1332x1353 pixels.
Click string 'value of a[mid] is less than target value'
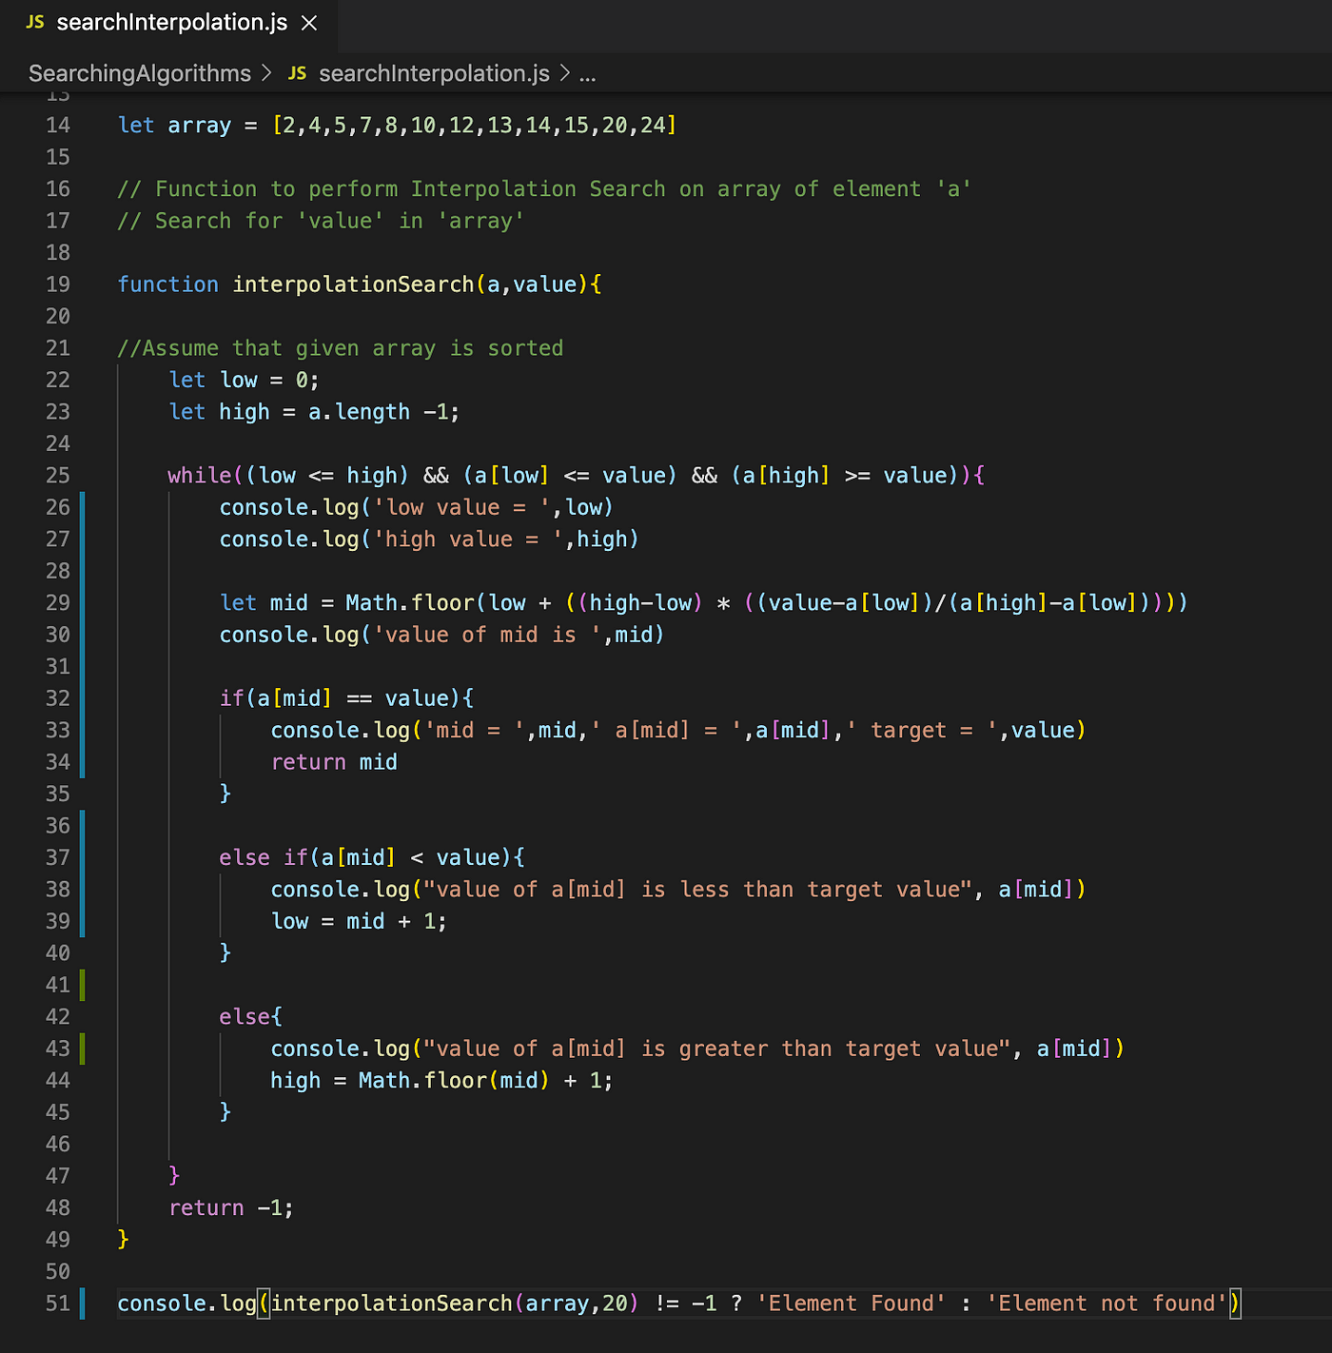pos(697,890)
